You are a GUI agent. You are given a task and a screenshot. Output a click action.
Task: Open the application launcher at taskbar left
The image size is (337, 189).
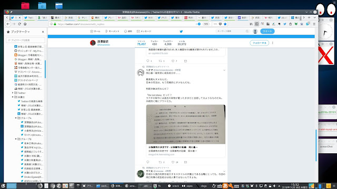click(3, 186)
